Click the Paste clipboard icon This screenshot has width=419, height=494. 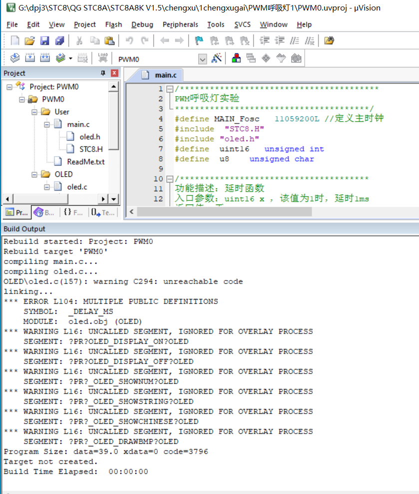pos(109,40)
